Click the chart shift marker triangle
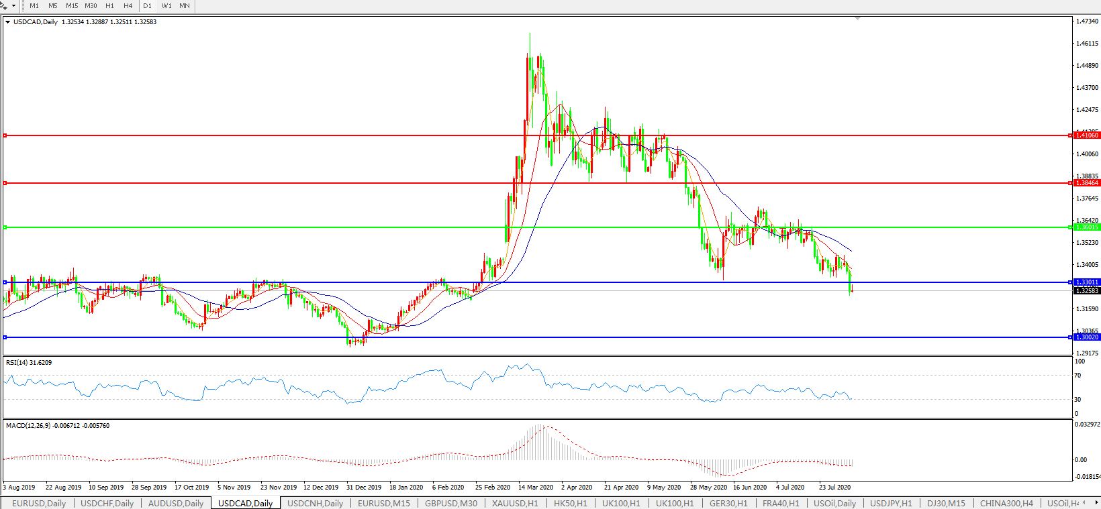The width and height of the screenshot is (1101, 509). (857, 19)
